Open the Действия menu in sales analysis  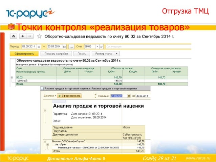pyautogui.click(x=50, y=96)
